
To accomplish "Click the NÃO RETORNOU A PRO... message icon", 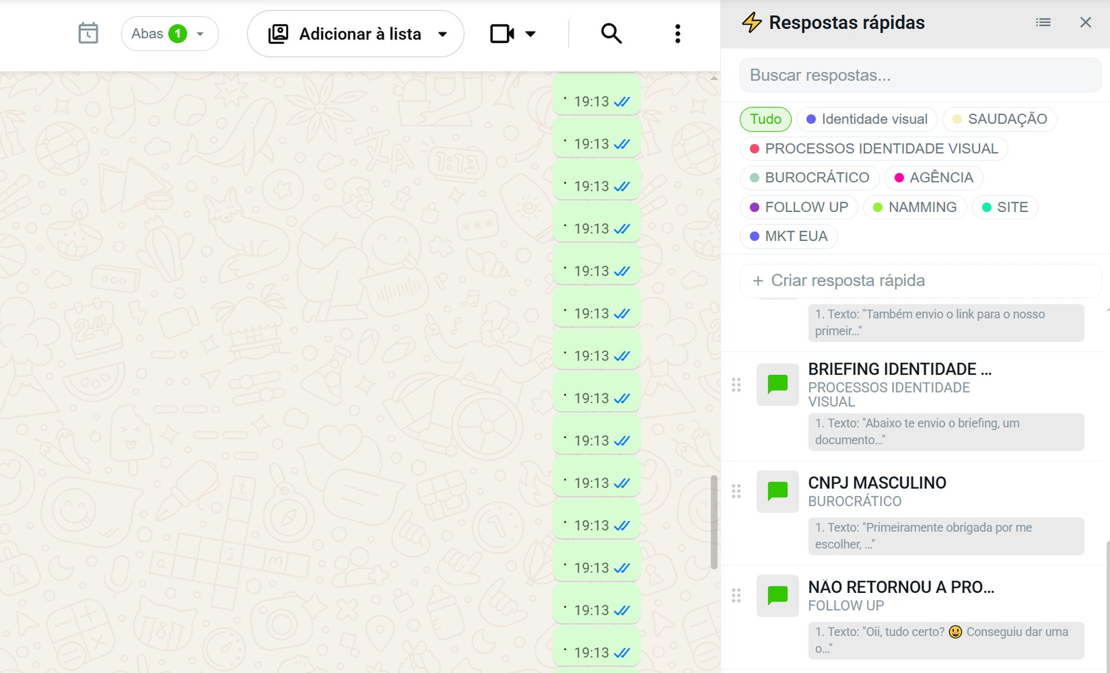I will tap(778, 595).
